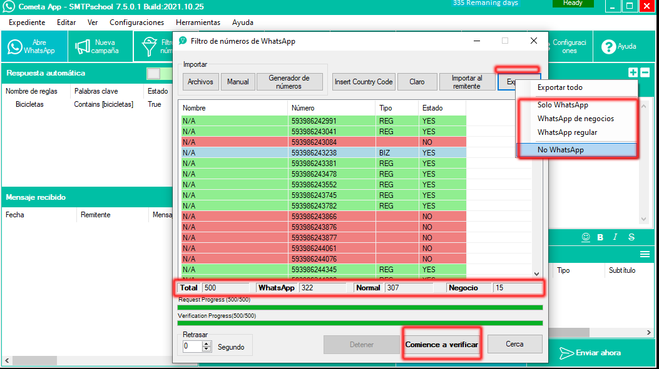Open the Herramientas menu

tap(198, 22)
